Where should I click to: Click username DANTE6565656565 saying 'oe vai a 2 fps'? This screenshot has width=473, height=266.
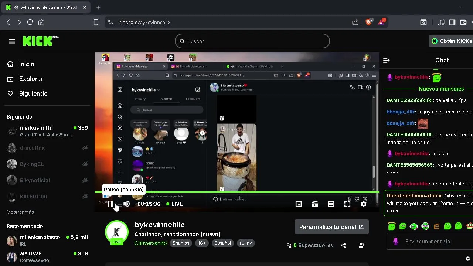(410, 100)
